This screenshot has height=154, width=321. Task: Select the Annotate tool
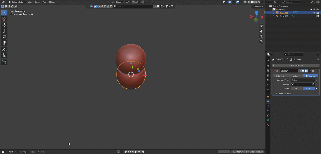4,50
